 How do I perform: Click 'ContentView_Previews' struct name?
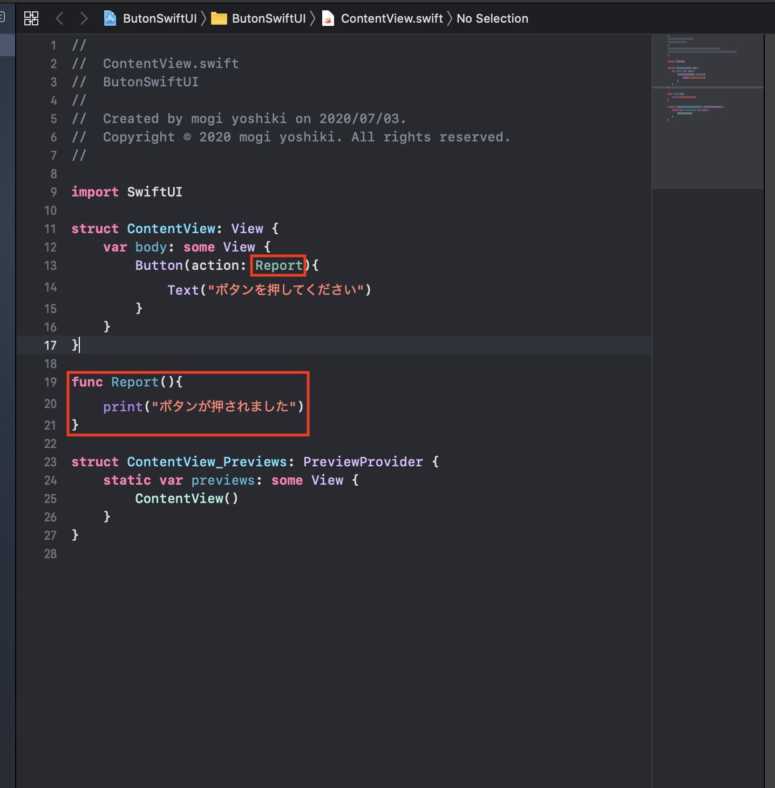pyautogui.click(x=207, y=462)
